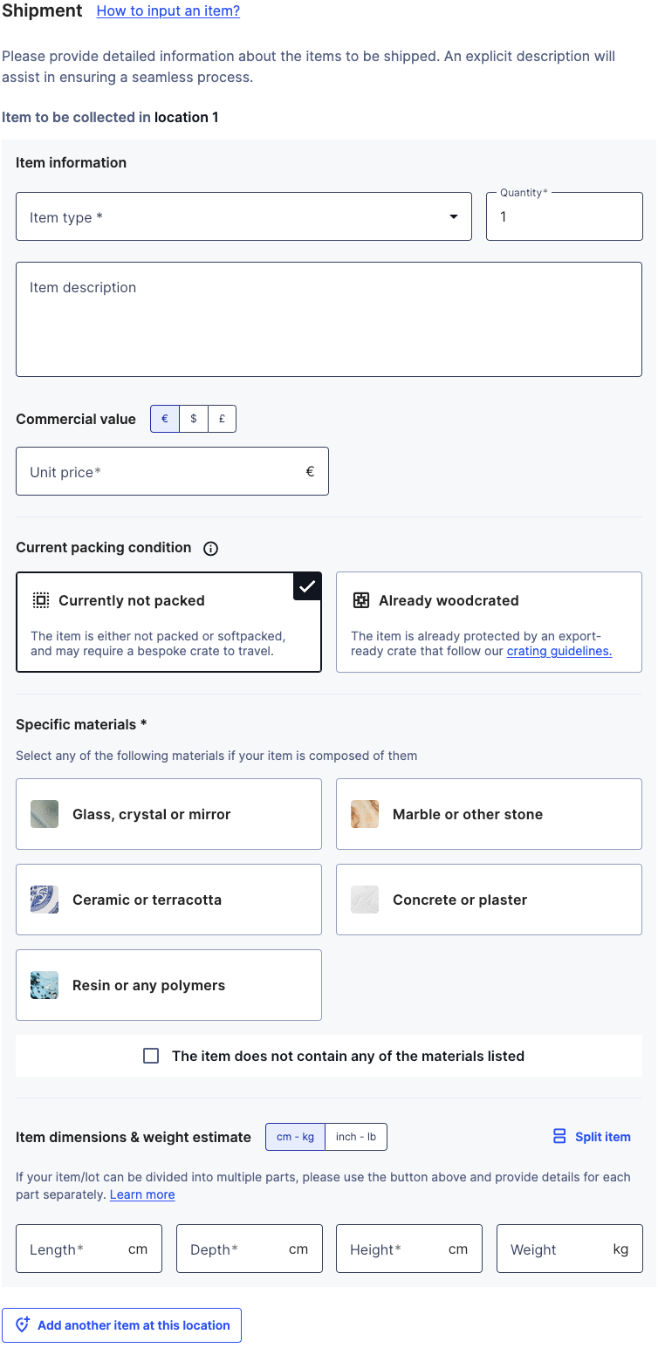Click Add another item at this location
The height and width of the screenshot is (1348, 658).
coord(122,1325)
